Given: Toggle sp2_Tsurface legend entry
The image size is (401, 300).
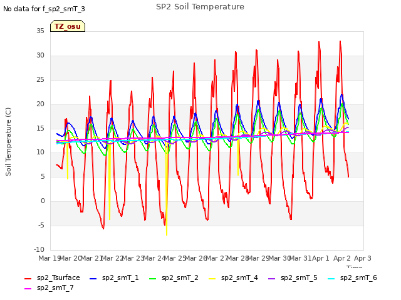Looking at the screenshot, I should (x=52, y=277).
